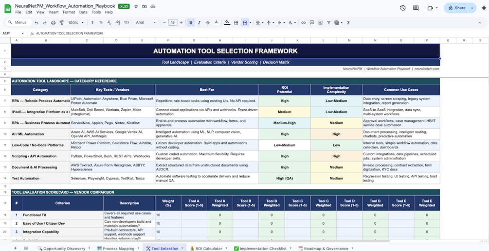Increase decimal places
The height and width of the screenshot is (251, 489).
[118, 23]
